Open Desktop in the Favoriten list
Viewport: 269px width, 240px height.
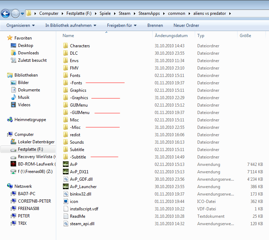tap(25, 46)
